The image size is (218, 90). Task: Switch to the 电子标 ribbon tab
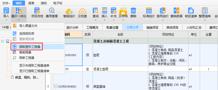pos(58,3)
